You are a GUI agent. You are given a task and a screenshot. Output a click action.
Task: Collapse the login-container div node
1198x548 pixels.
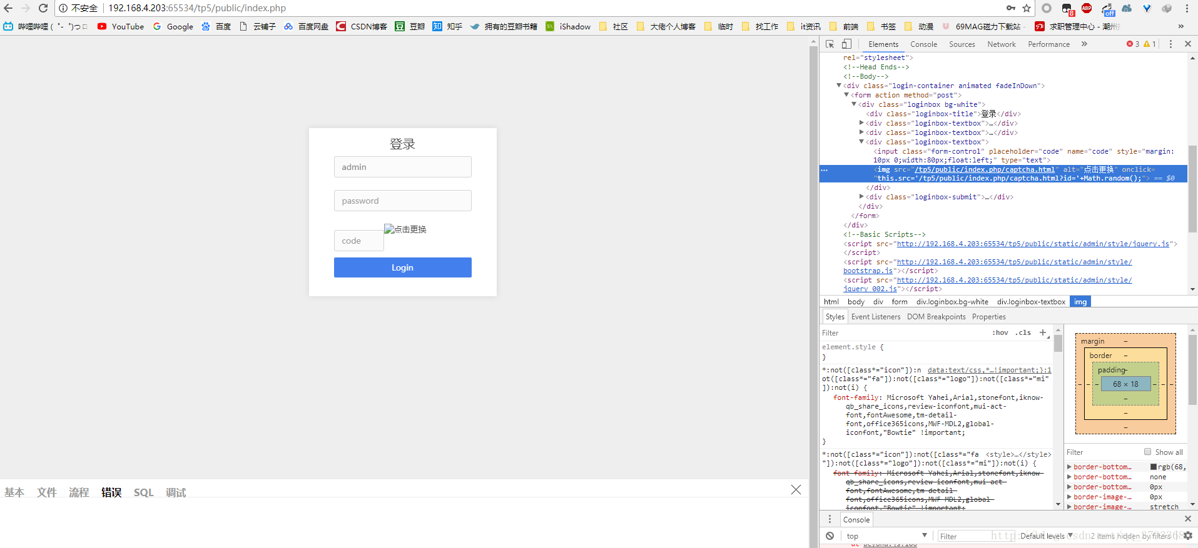[839, 86]
